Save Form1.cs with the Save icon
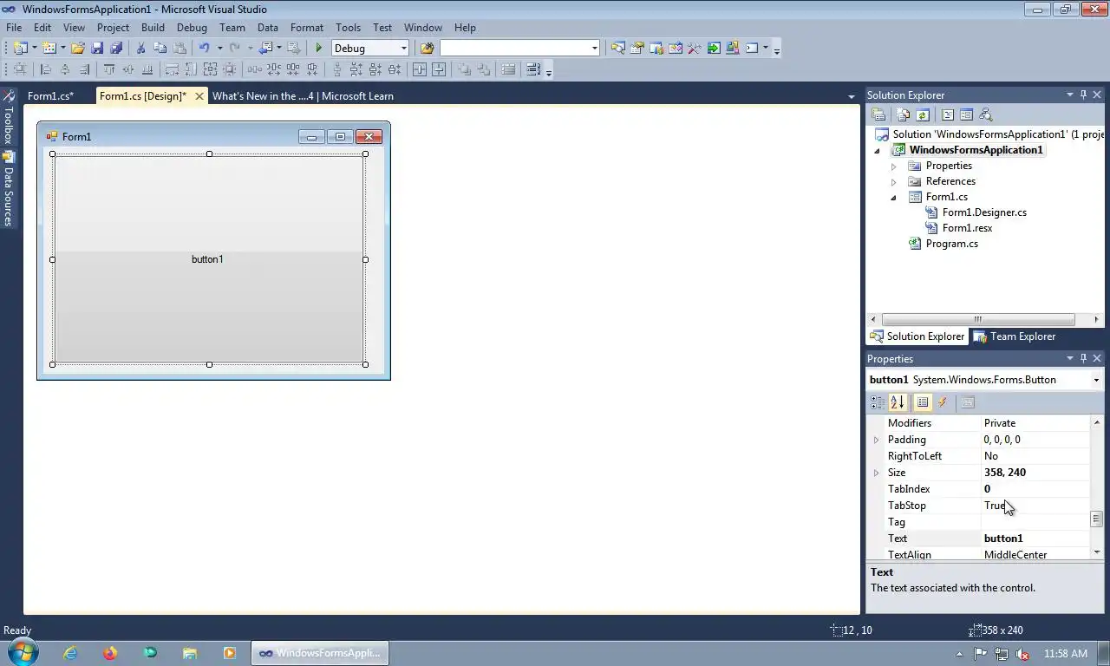This screenshot has height=666, width=1110. tap(97, 49)
